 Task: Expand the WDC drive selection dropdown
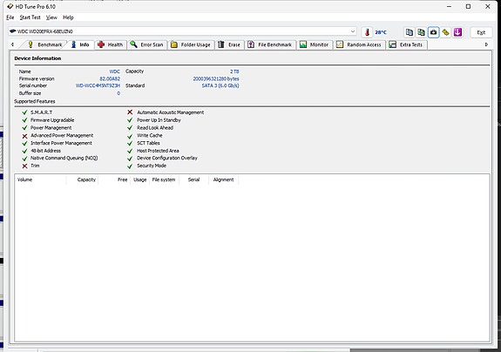pyautogui.click(x=353, y=31)
